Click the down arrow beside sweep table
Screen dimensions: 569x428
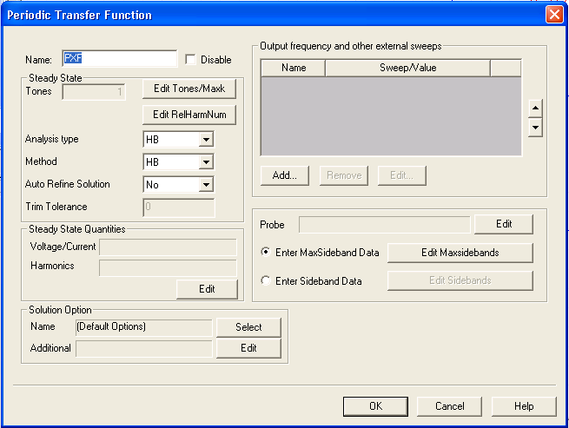pos(536,128)
